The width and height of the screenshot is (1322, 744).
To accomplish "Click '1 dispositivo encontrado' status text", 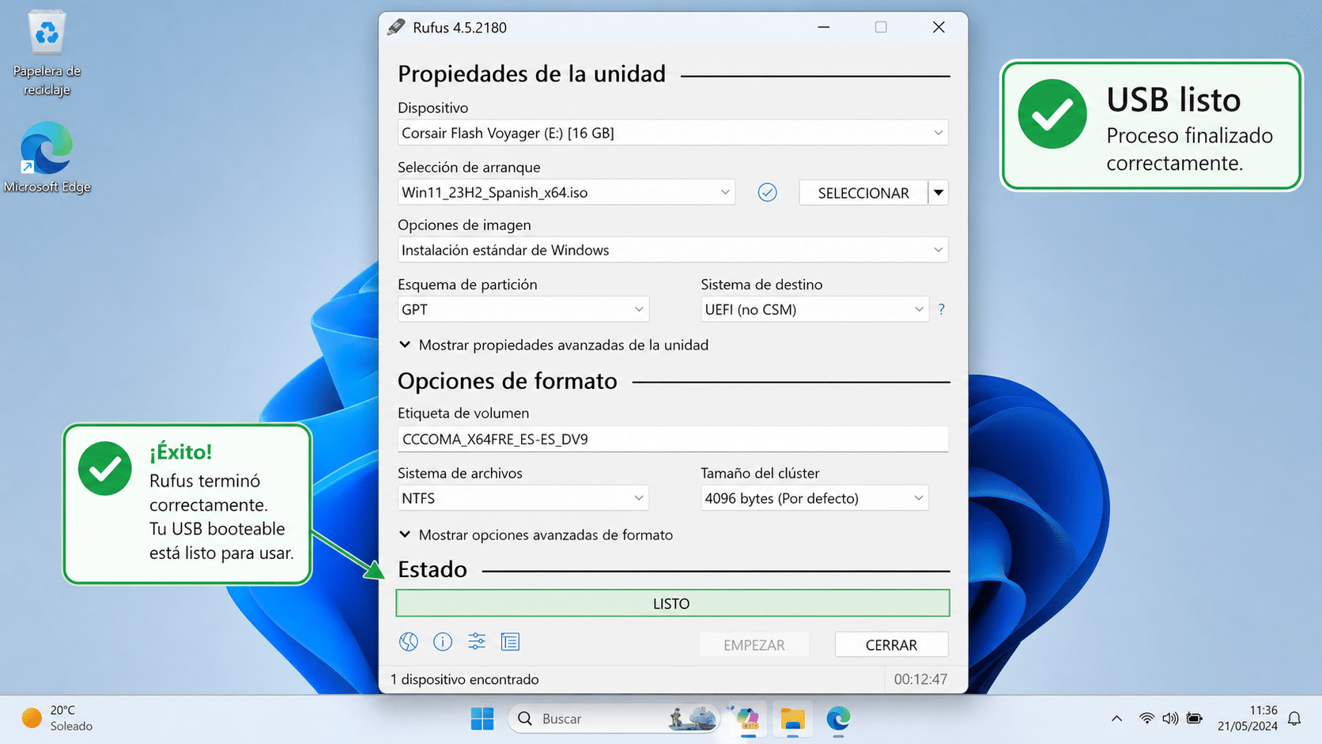I will [465, 679].
